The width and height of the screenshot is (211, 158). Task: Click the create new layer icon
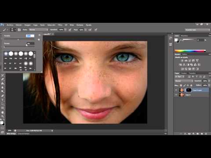tap(202, 134)
